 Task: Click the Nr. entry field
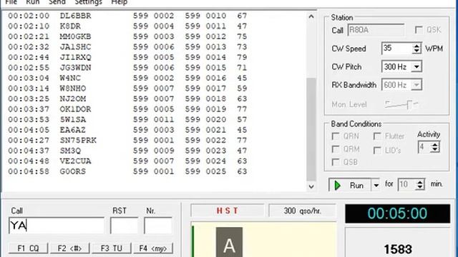(158, 226)
